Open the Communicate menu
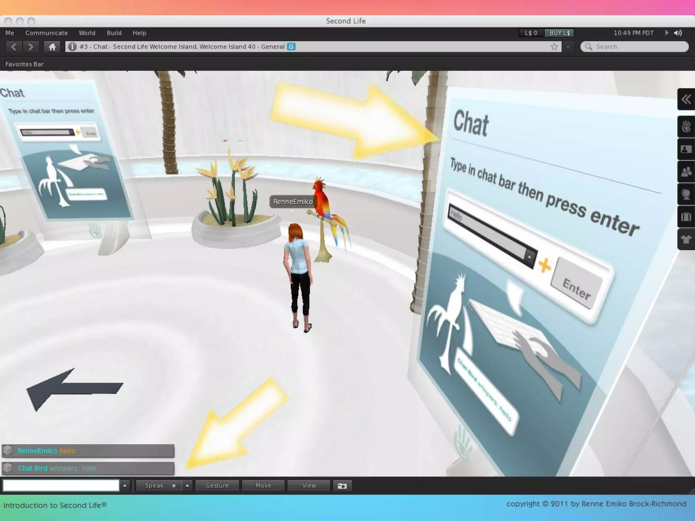Viewport: 695px width, 521px height. point(46,33)
